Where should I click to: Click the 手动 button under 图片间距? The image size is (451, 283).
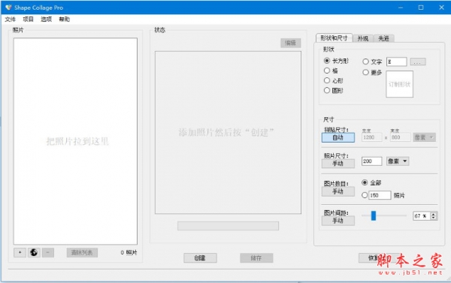pyautogui.click(x=338, y=221)
